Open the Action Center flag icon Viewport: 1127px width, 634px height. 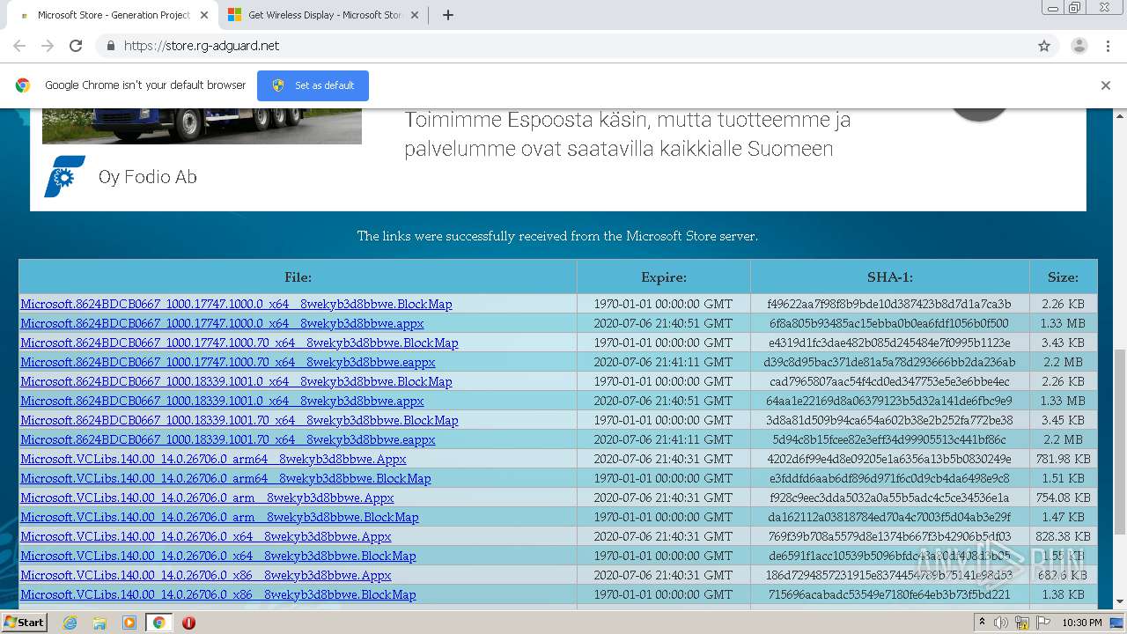click(1043, 623)
